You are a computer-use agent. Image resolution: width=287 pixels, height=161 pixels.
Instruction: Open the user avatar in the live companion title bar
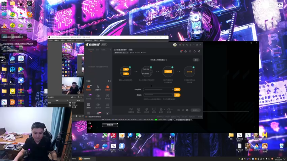(x=175, y=45)
